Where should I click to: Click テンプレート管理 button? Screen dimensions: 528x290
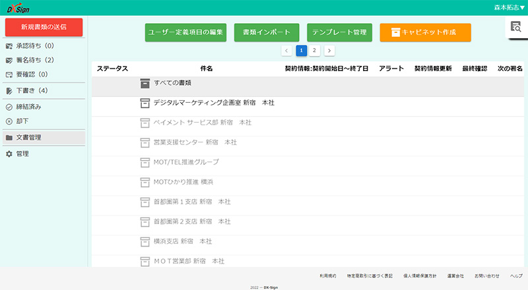pos(339,32)
